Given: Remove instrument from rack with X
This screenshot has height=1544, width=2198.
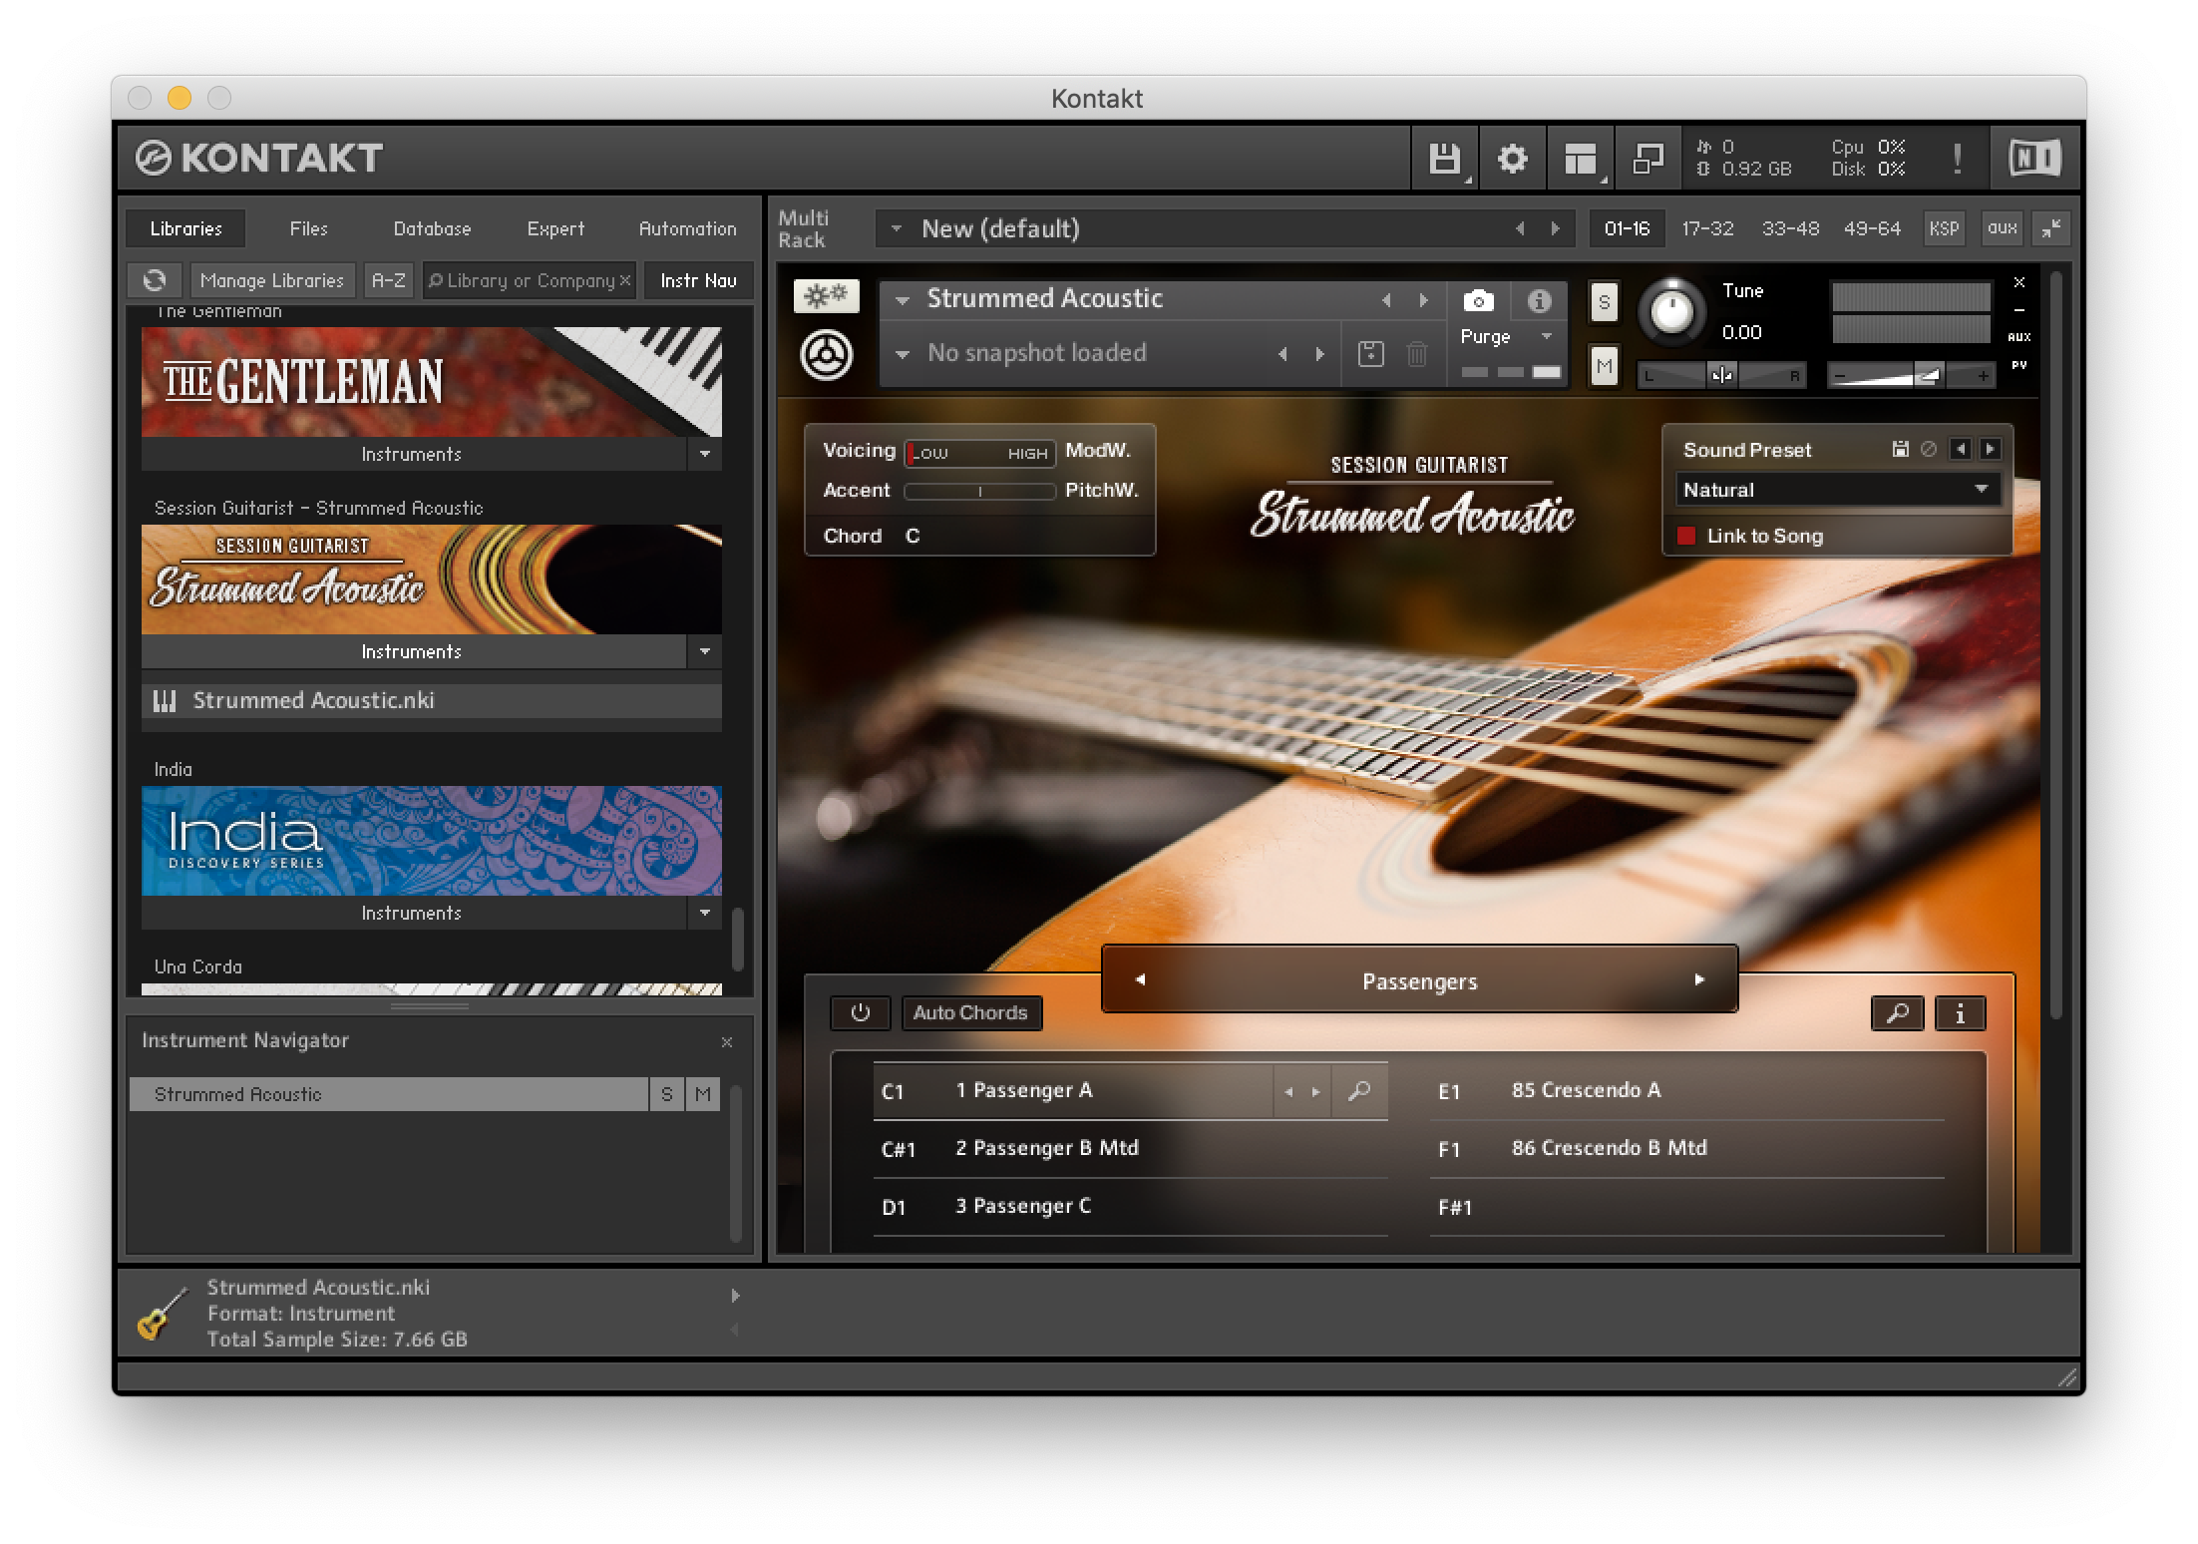Looking at the screenshot, I should (x=2019, y=283).
